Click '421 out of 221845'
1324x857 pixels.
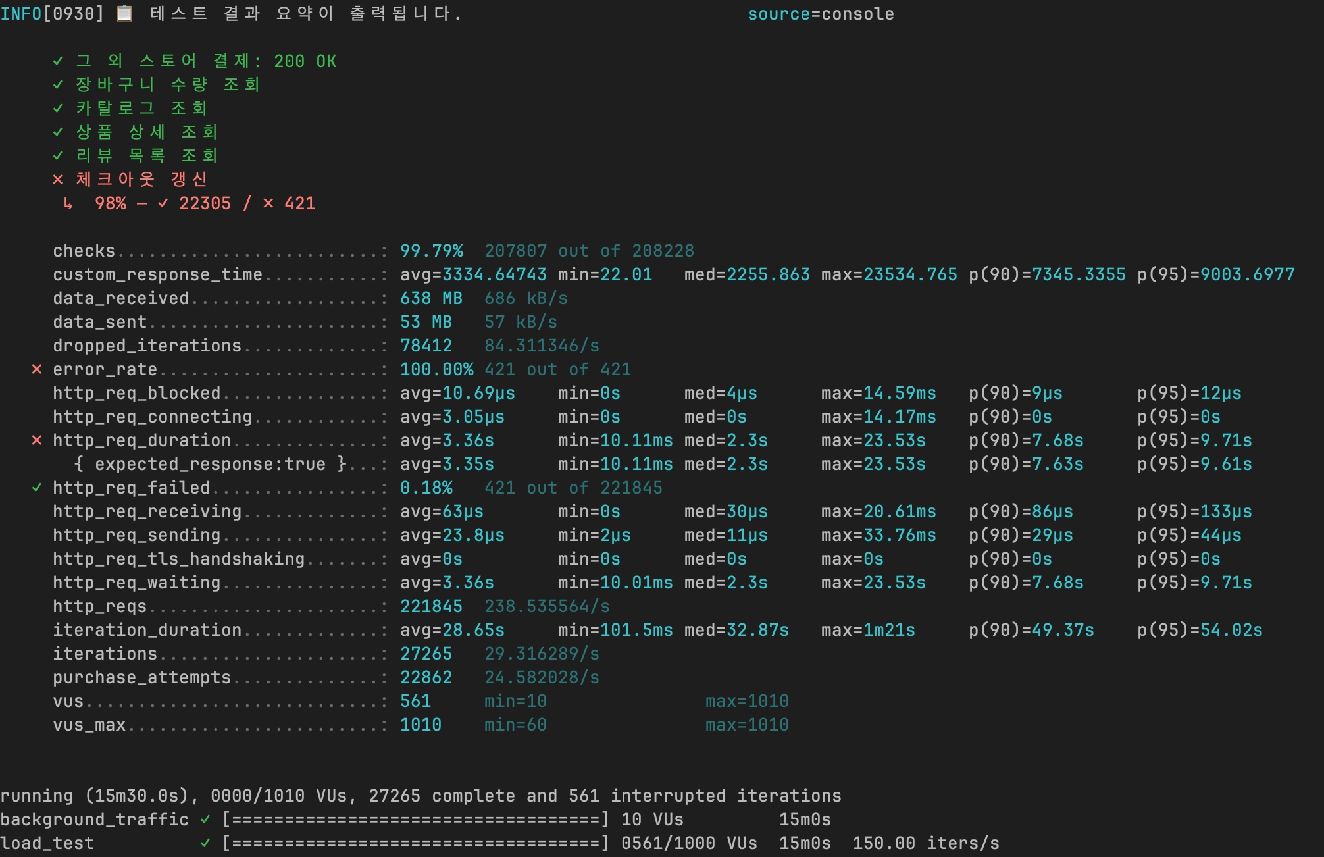[573, 488]
